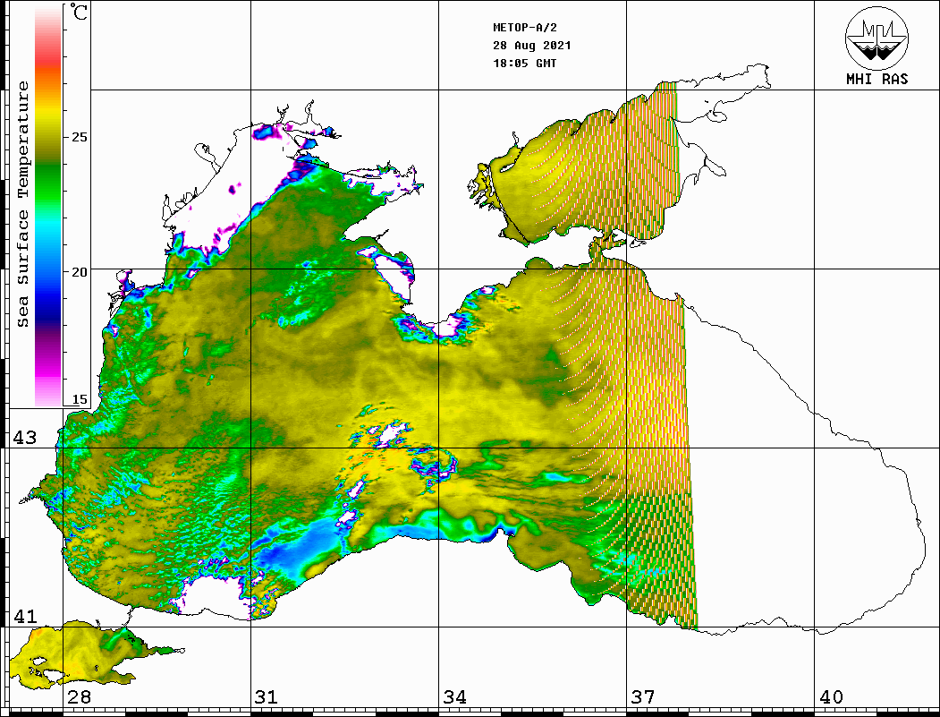Click the °C unit symbol on legend

80,14
